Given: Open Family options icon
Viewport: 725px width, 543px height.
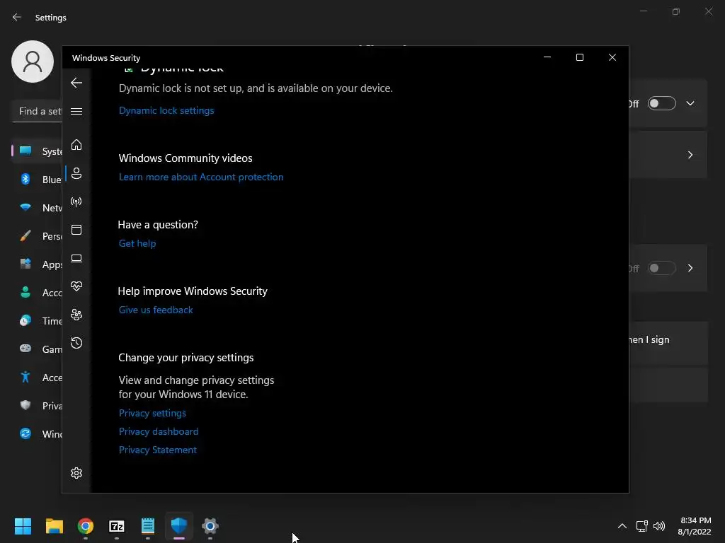Looking at the screenshot, I should (76, 315).
